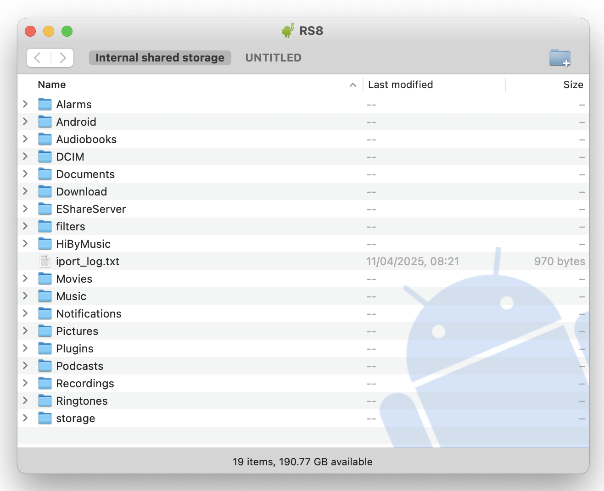Select the EShareServer folder name
This screenshot has width=604, height=491.
click(x=91, y=209)
